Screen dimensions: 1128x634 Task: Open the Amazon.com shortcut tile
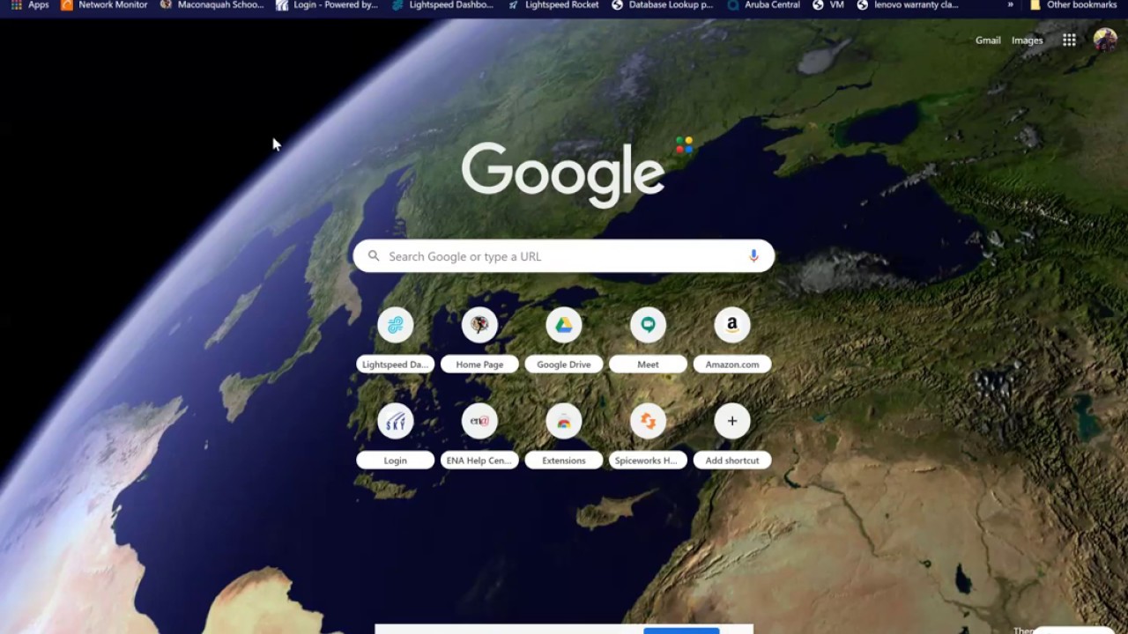(732, 340)
